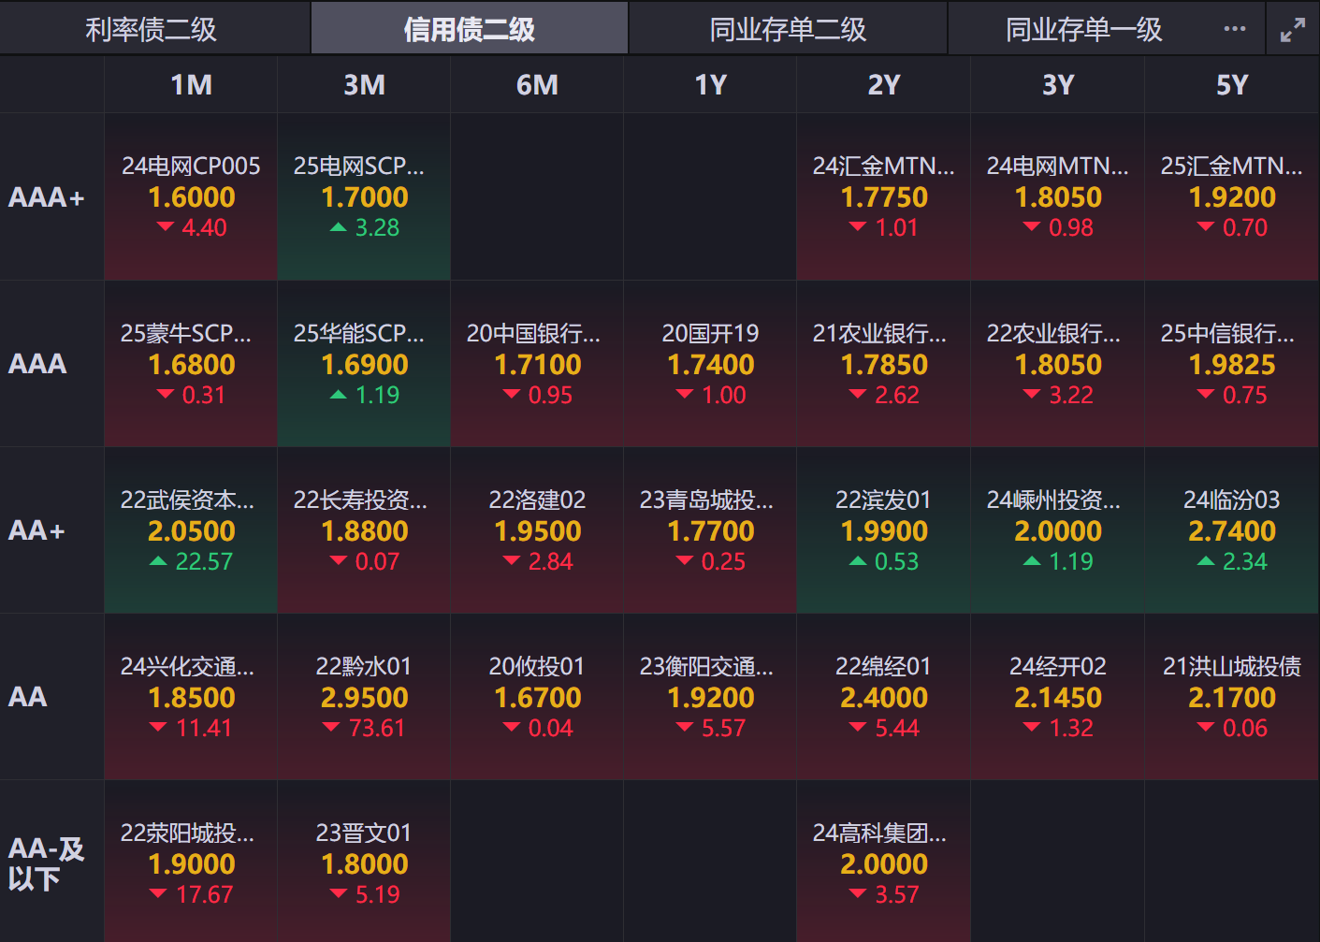
Task: Click the 2Y column header
Action: pyautogui.click(x=884, y=85)
